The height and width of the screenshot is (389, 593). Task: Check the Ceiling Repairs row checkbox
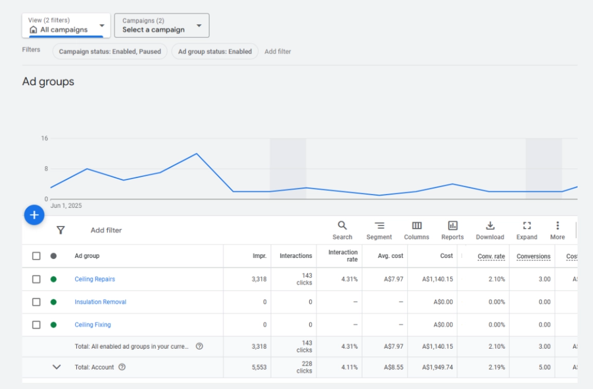37,279
